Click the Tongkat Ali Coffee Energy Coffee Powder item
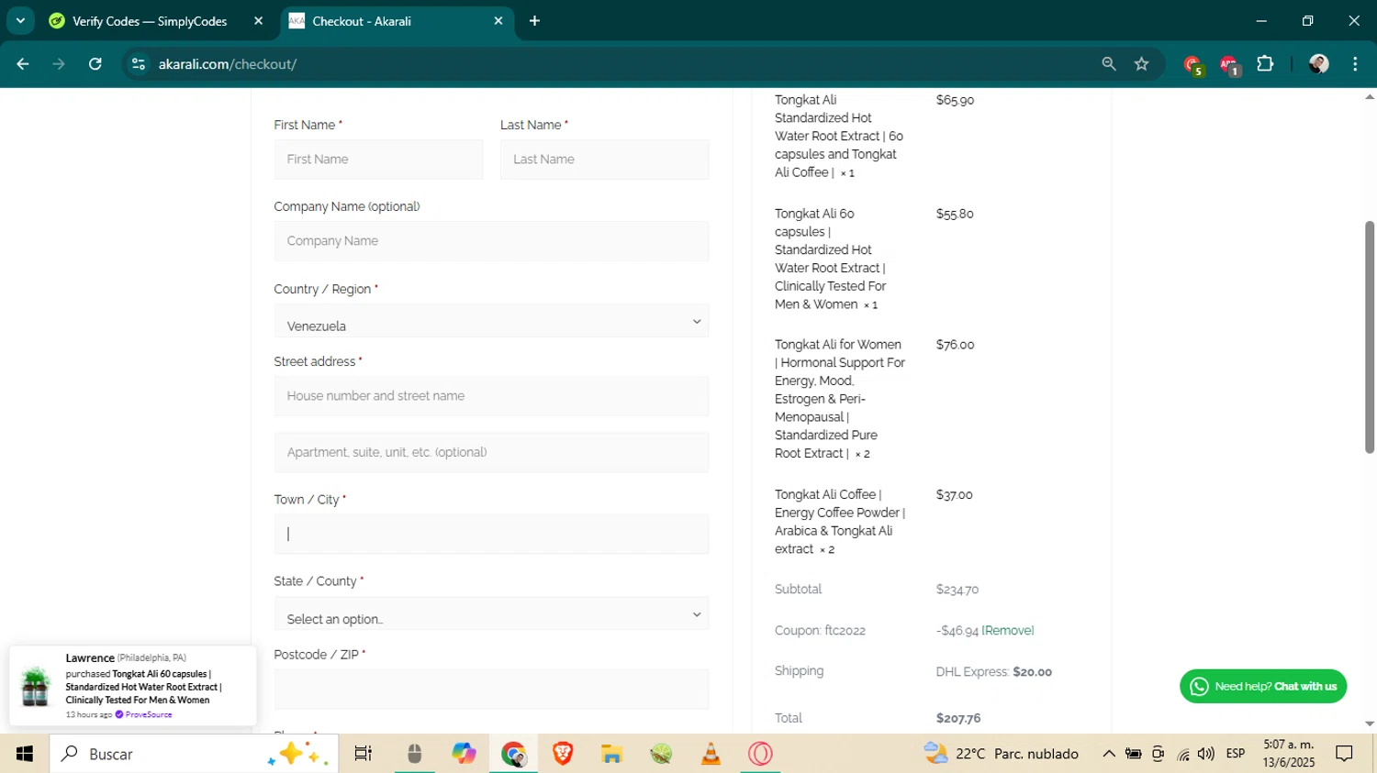This screenshot has width=1377, height=773. (x=840, y=522)
